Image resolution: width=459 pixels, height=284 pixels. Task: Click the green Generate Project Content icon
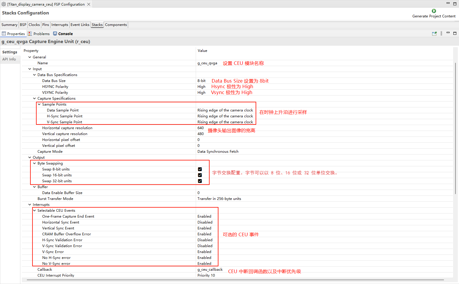coord(434,11)
